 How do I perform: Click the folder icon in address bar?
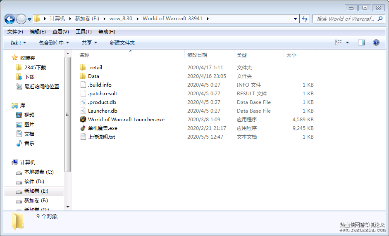click(37, 19)
